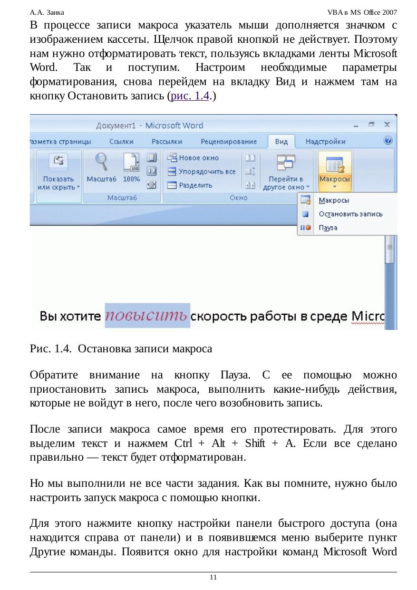Click the Two Pages view icon
Viewport: 417px width, 590px height.
click(152, 171)
